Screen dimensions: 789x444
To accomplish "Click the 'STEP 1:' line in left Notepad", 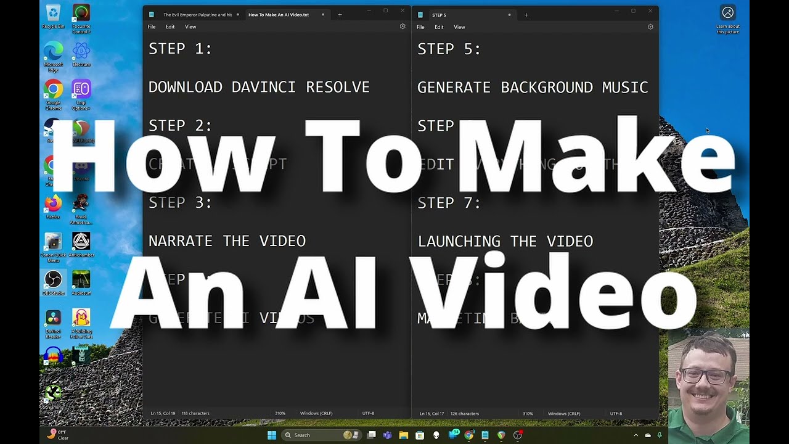I will click(180, 49).
